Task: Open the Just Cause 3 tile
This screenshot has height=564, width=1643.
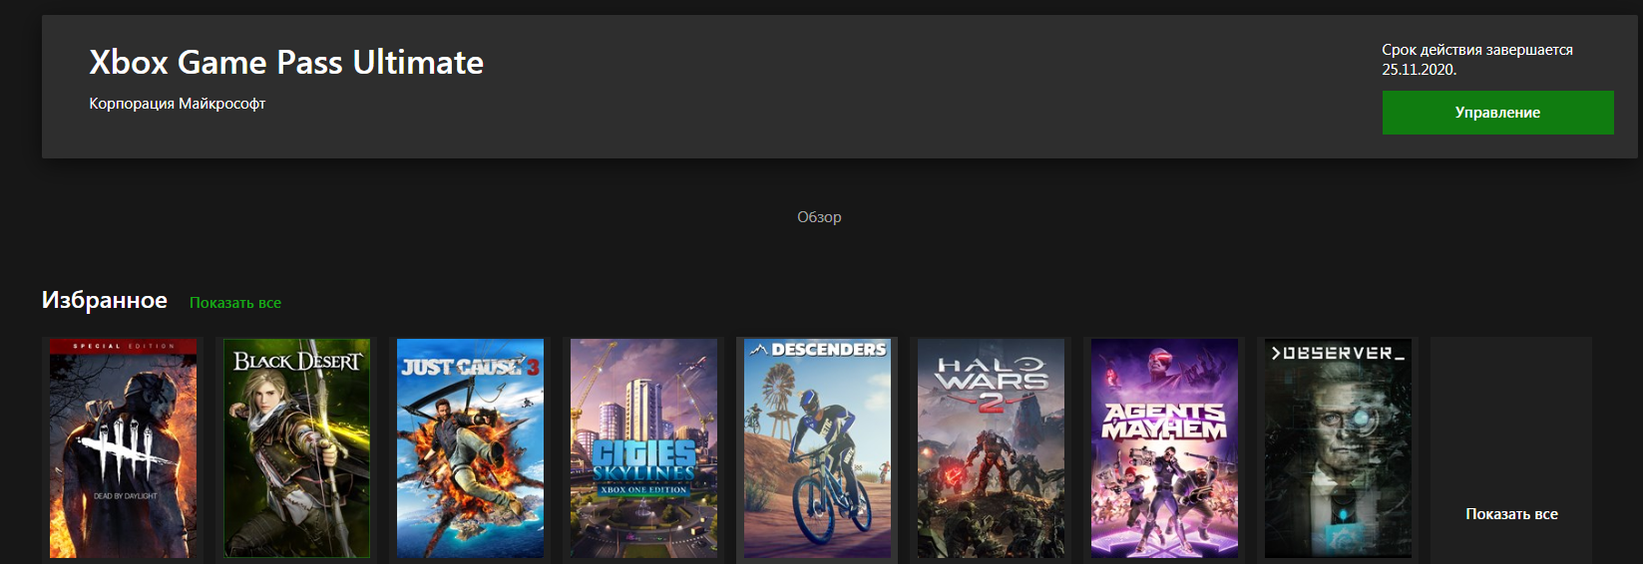Action: coord(470,448)
